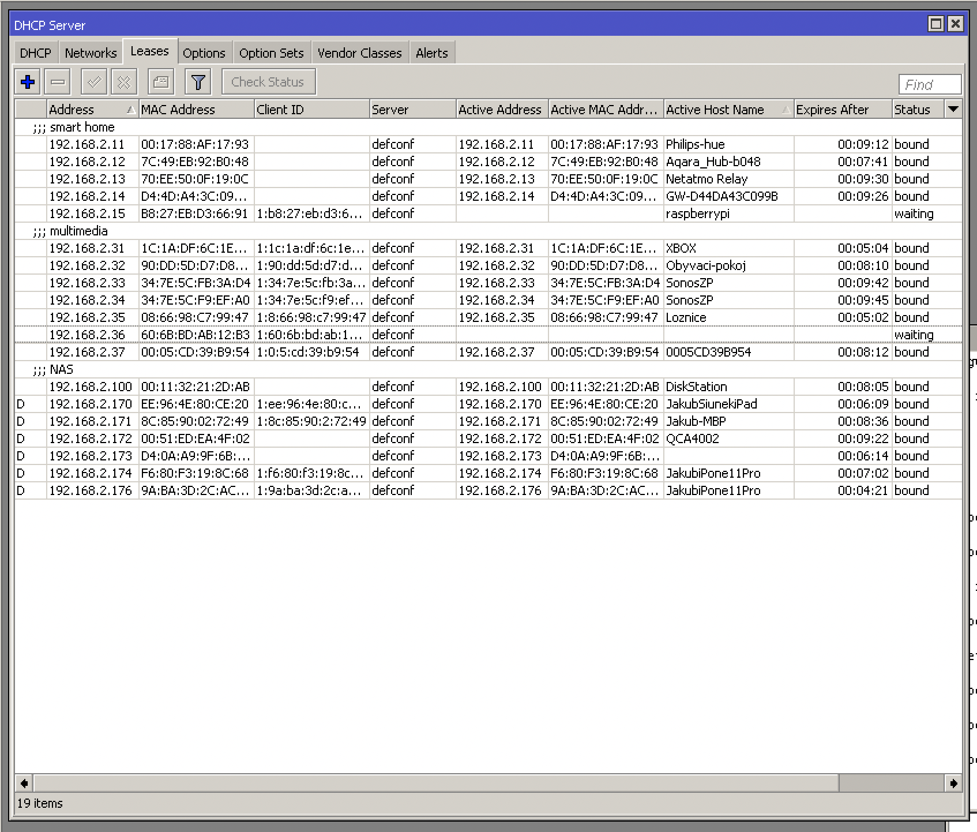977x832 pixels.
Task: Click client ID 1:0:5:cd:39:b9:54
Action: pyautogui.click(x=308, y=352)
